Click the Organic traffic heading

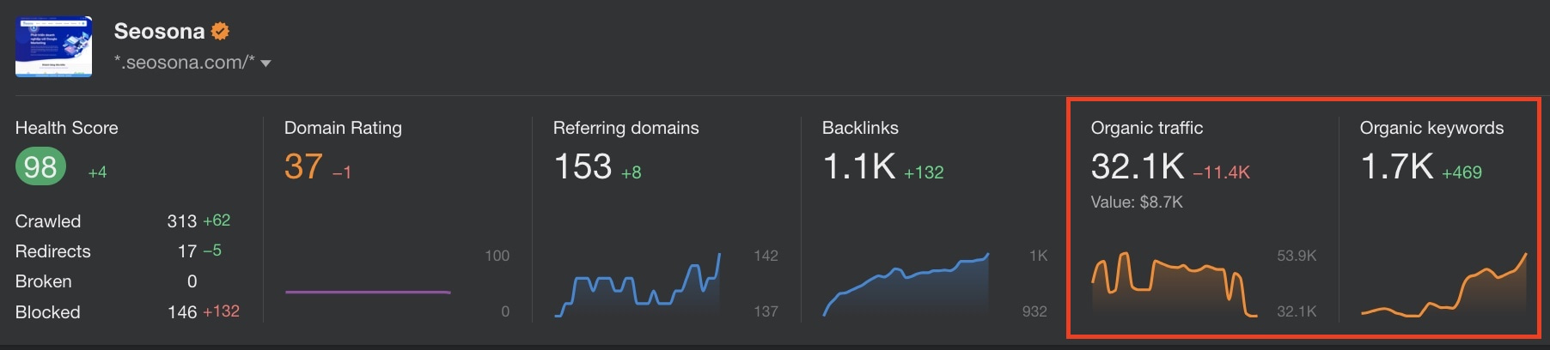[1147, 128]
